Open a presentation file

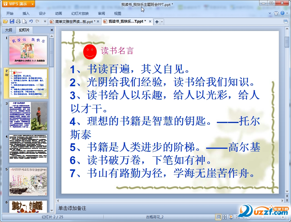coord(6,21)
